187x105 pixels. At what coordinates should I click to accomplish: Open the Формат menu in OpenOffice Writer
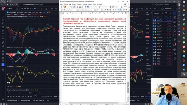click(x=79, y=4)
